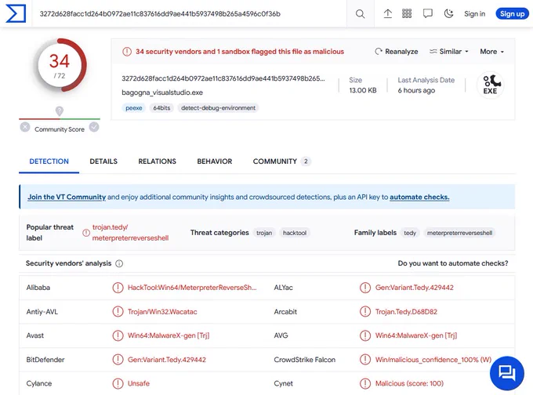Click the BitDefender detection alert icon

(118, 360)
